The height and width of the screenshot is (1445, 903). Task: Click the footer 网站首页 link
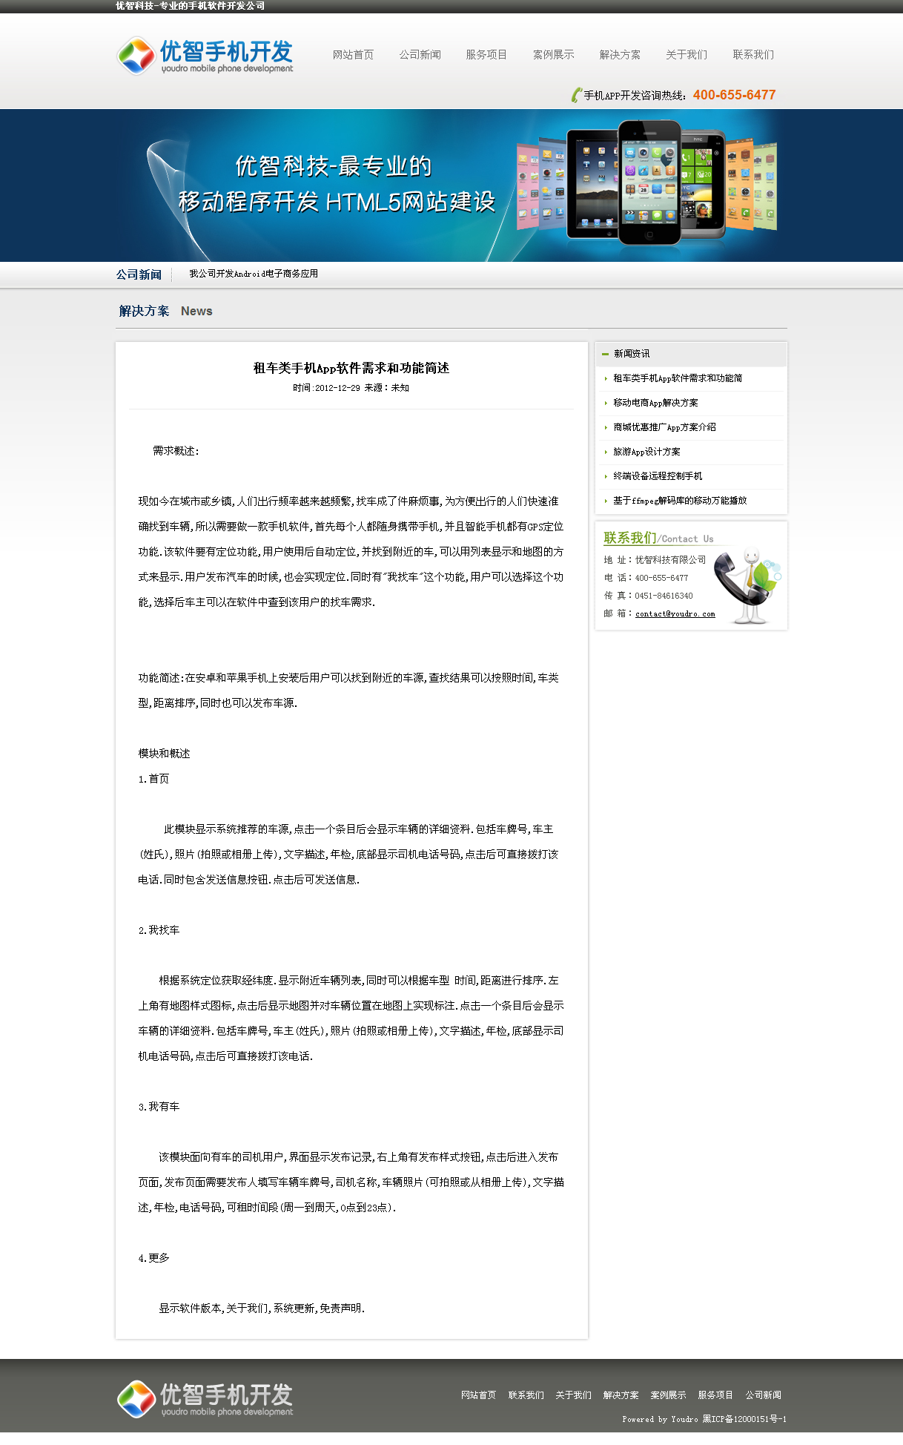pyautogui.click(x=478, y=1395)
